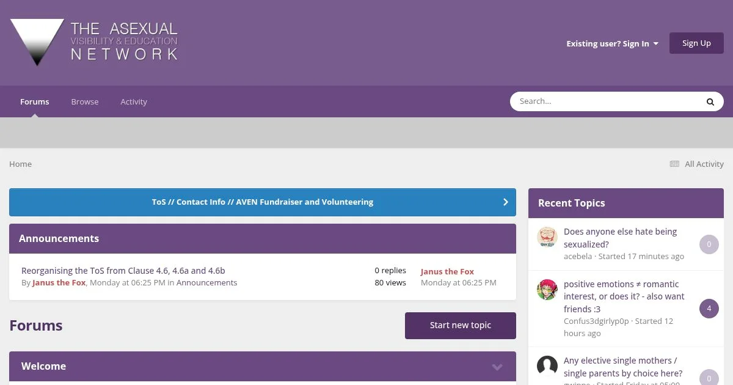This screenshot has width=733, height=385.
Task: Click the '0 replies' count
Action: pos(390,271)
